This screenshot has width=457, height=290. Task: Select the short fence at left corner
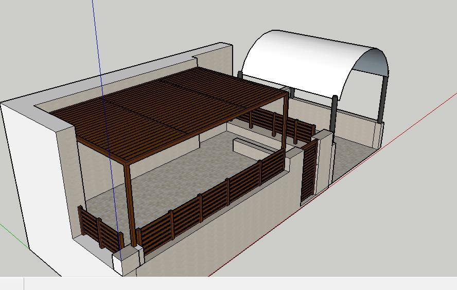pyautogui.click(x=98, y=230)
